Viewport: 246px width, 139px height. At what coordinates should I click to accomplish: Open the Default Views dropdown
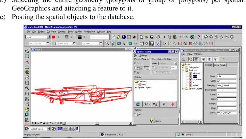[x=48, y=129]
